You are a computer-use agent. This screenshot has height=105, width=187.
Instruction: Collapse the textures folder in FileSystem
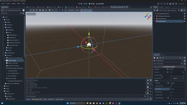tap(4, 55)
